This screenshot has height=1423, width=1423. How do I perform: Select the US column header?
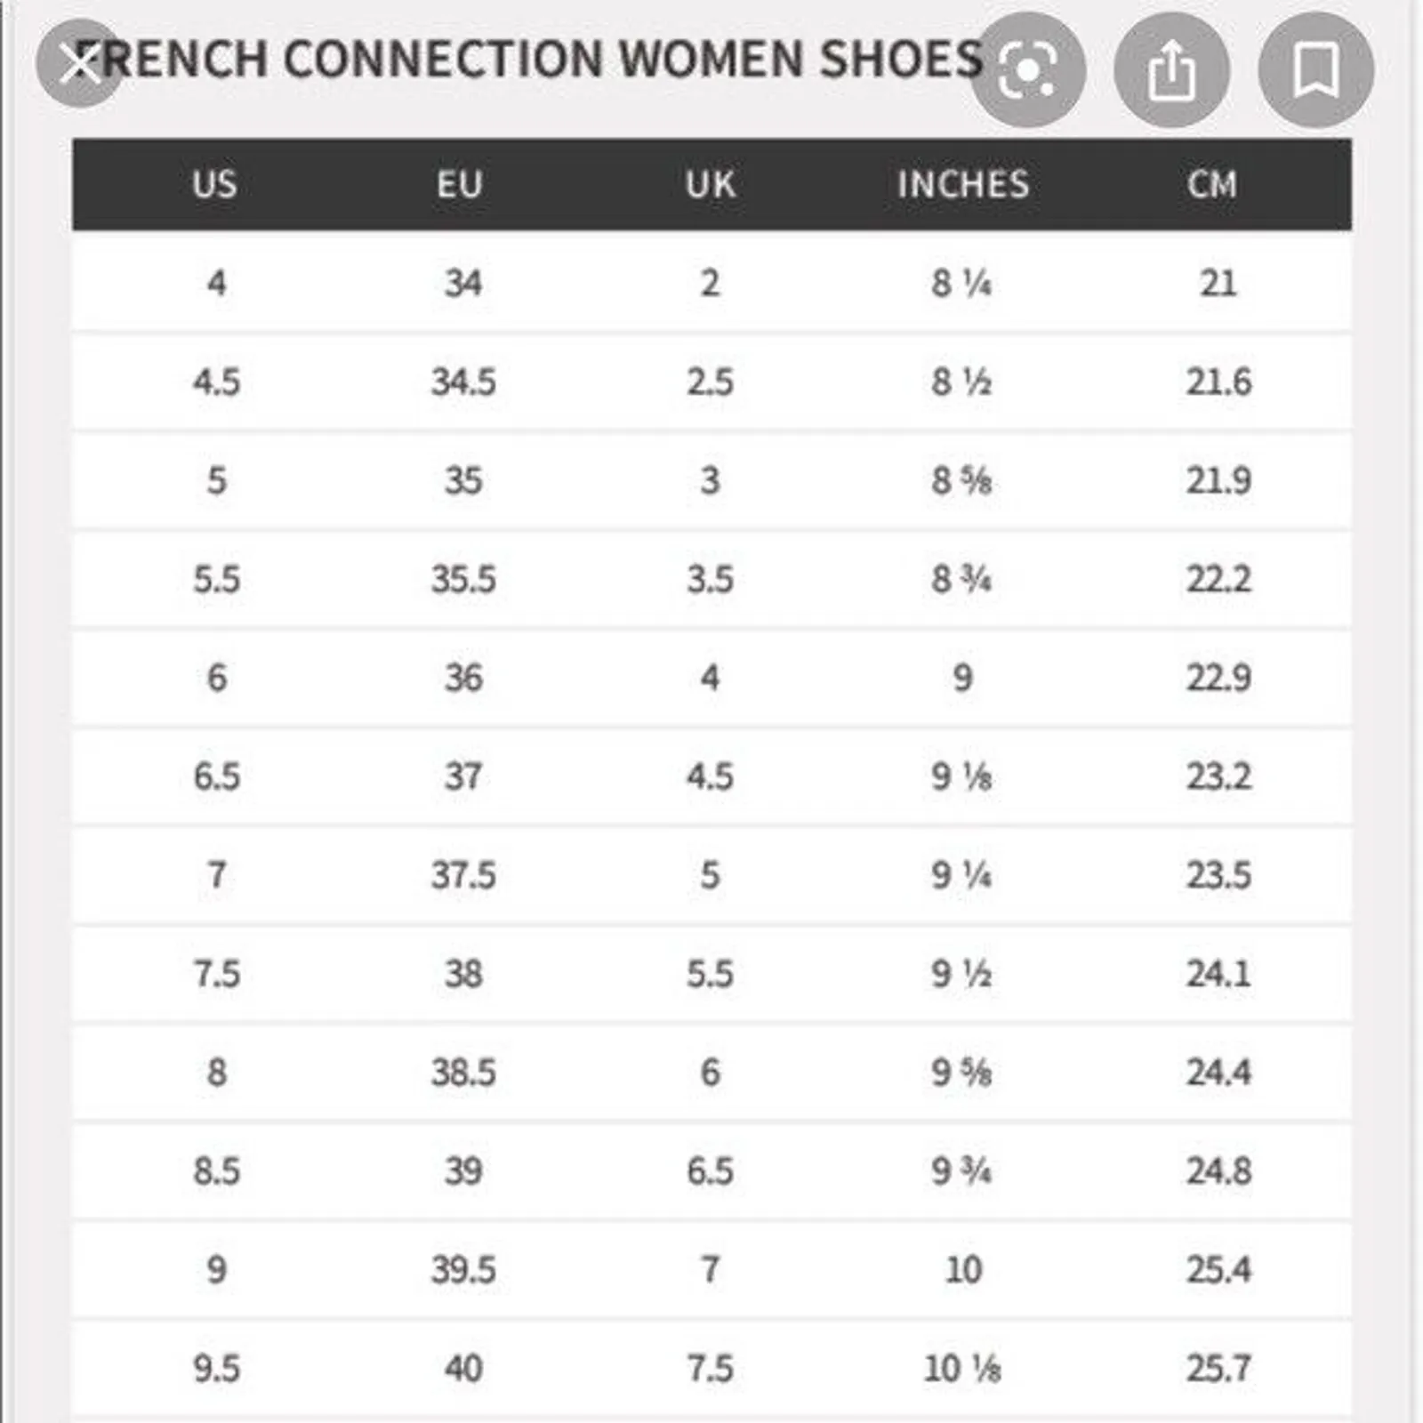pos(214,185)
